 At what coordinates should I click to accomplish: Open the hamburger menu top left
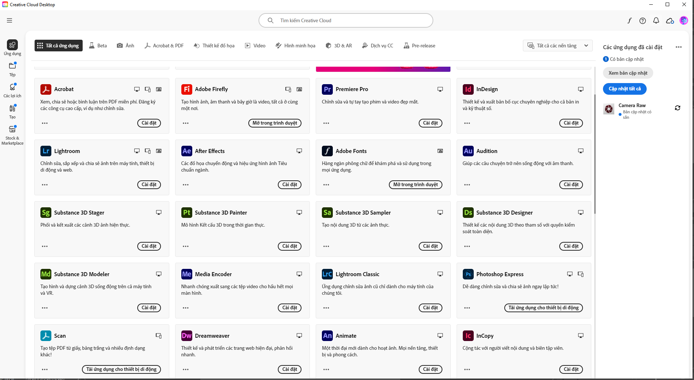pos(9,20)
